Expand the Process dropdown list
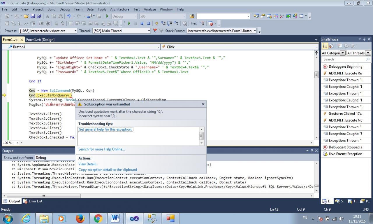373x224 pixels. pyautogui.click(x=75, y=31)
